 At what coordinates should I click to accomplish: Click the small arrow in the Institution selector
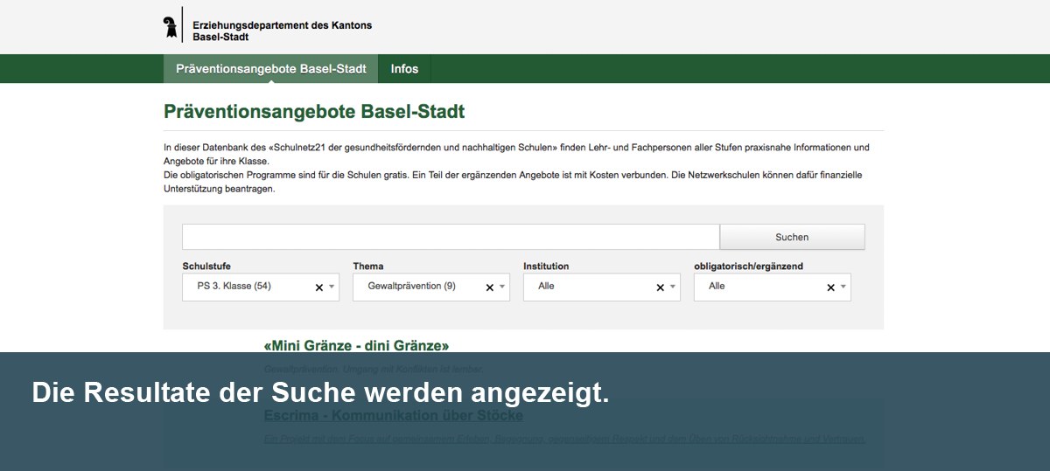[x=673, y=287]
